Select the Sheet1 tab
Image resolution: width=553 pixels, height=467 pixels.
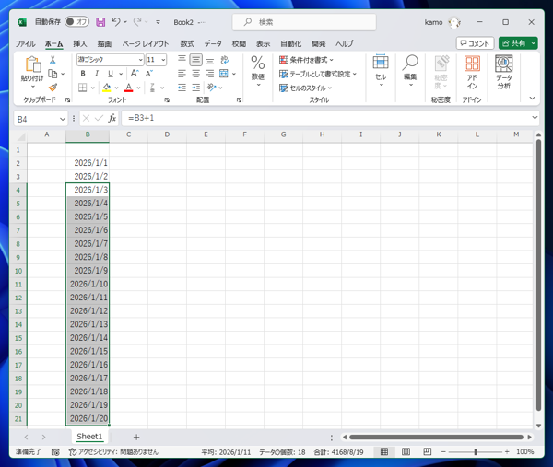[x=89, y=437]
